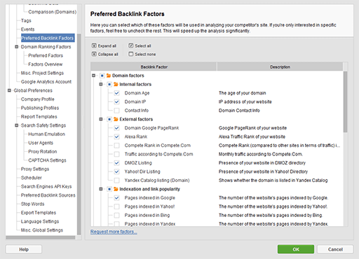
Task: Open the Factors Overview page
Action: [x=46, y=64]
